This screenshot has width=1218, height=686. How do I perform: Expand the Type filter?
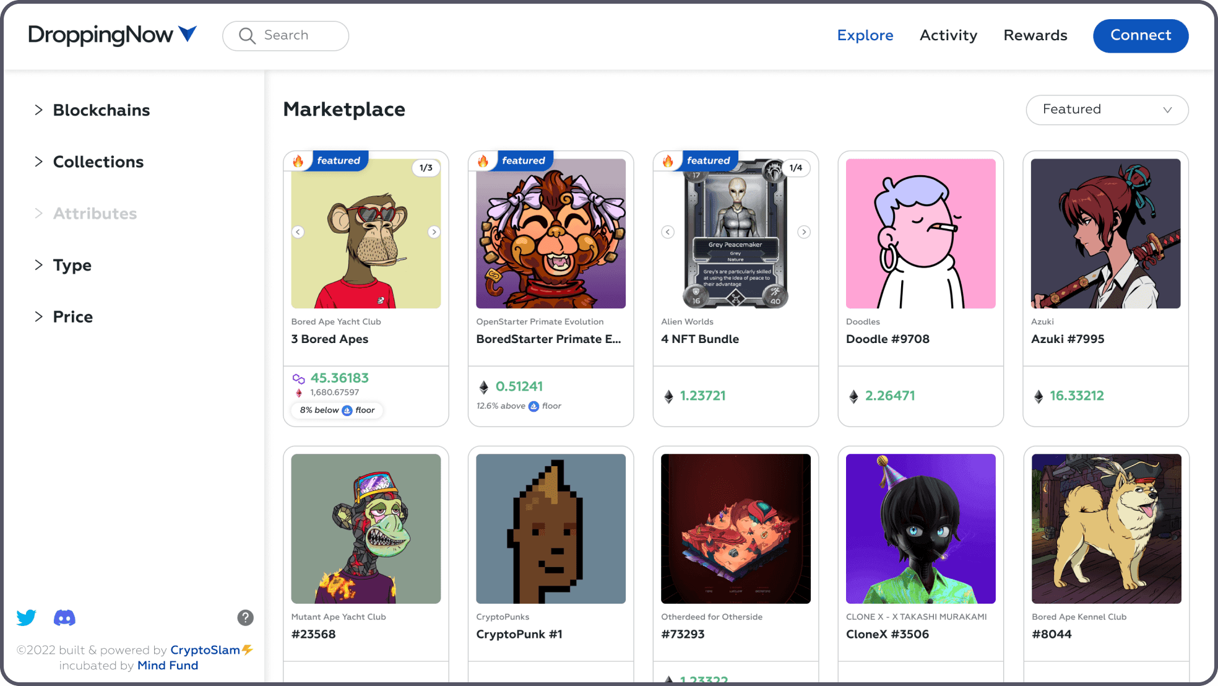63,265
